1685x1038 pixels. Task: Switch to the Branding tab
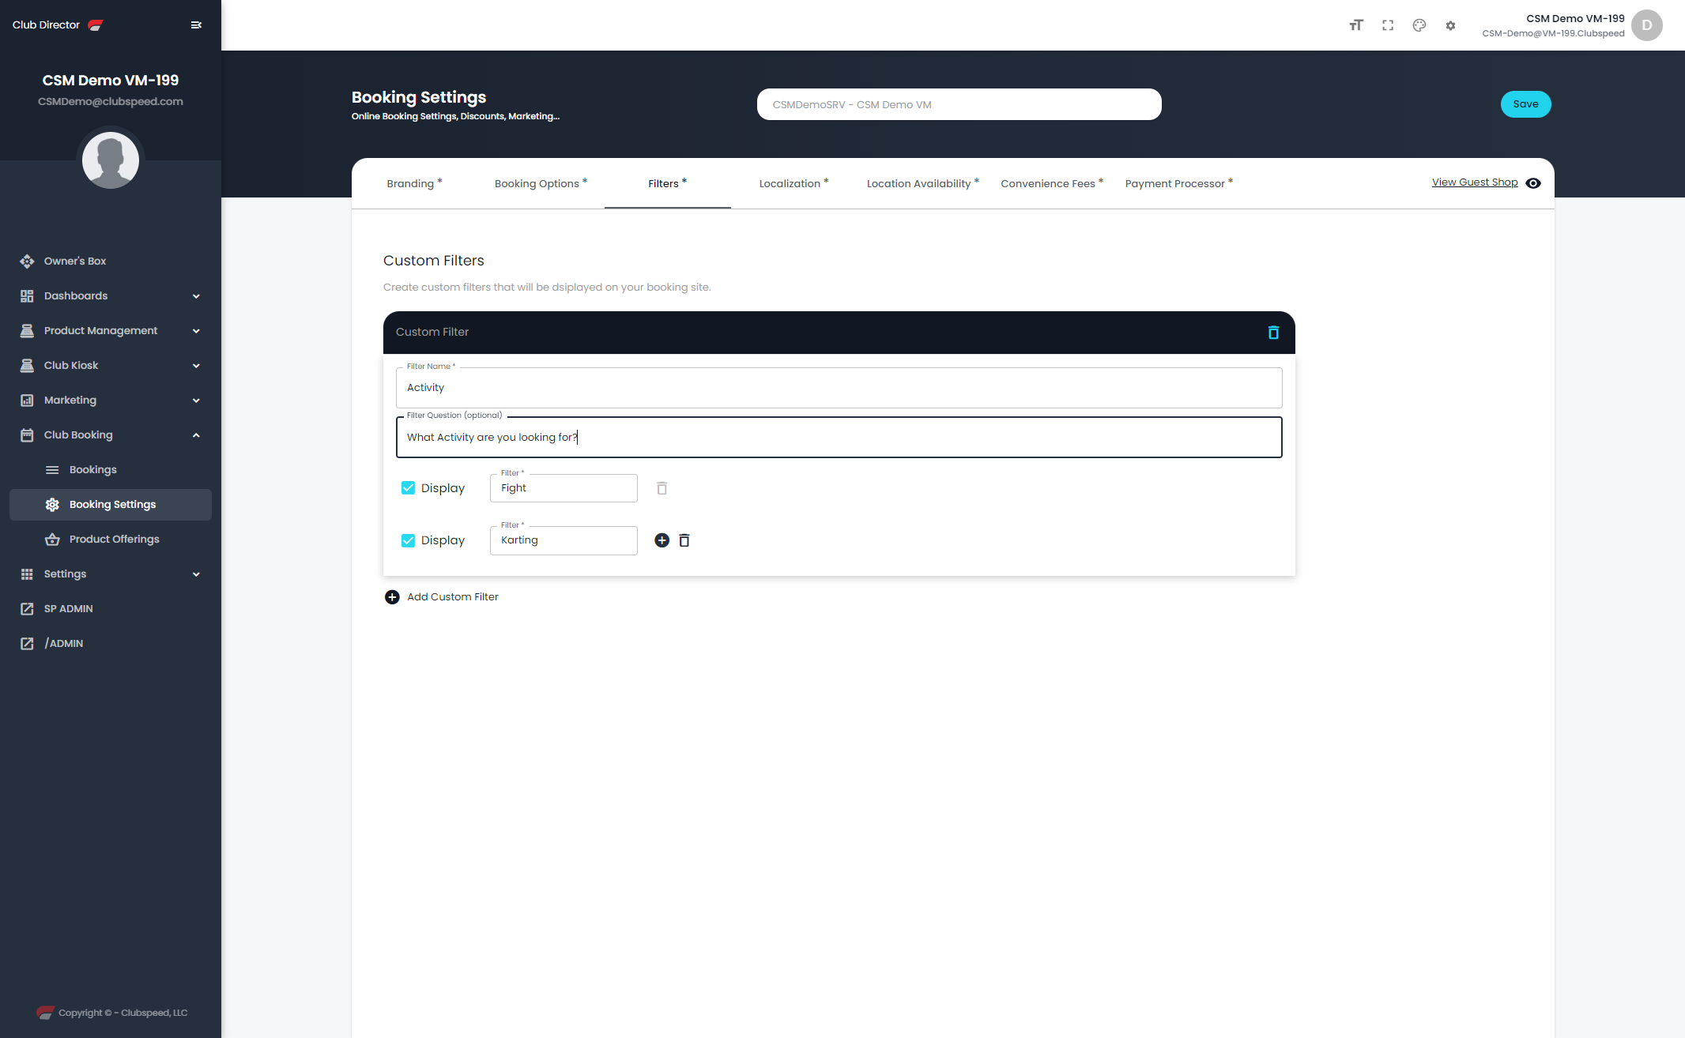(x=415, y=183)
